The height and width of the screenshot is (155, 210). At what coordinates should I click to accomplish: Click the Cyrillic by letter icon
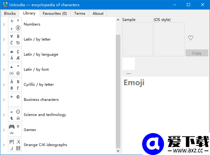(15, 85)
